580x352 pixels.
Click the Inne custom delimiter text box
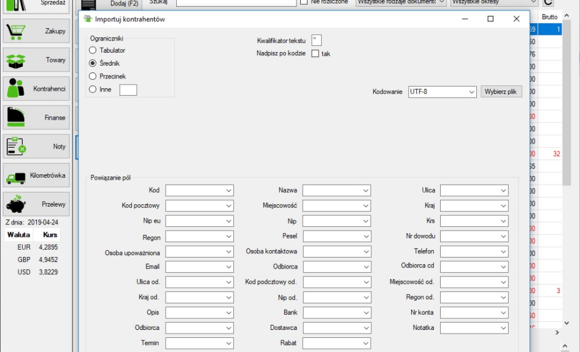[128, 90]
